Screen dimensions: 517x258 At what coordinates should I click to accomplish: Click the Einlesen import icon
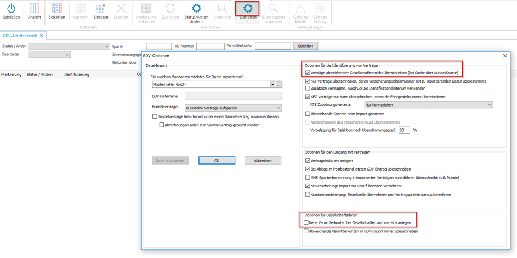point(100,8)
